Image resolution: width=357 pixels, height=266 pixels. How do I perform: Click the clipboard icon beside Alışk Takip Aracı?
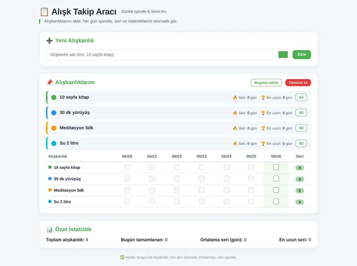click(x=44, y=12)
